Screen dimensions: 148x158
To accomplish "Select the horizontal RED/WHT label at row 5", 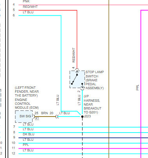I will 30,7.
